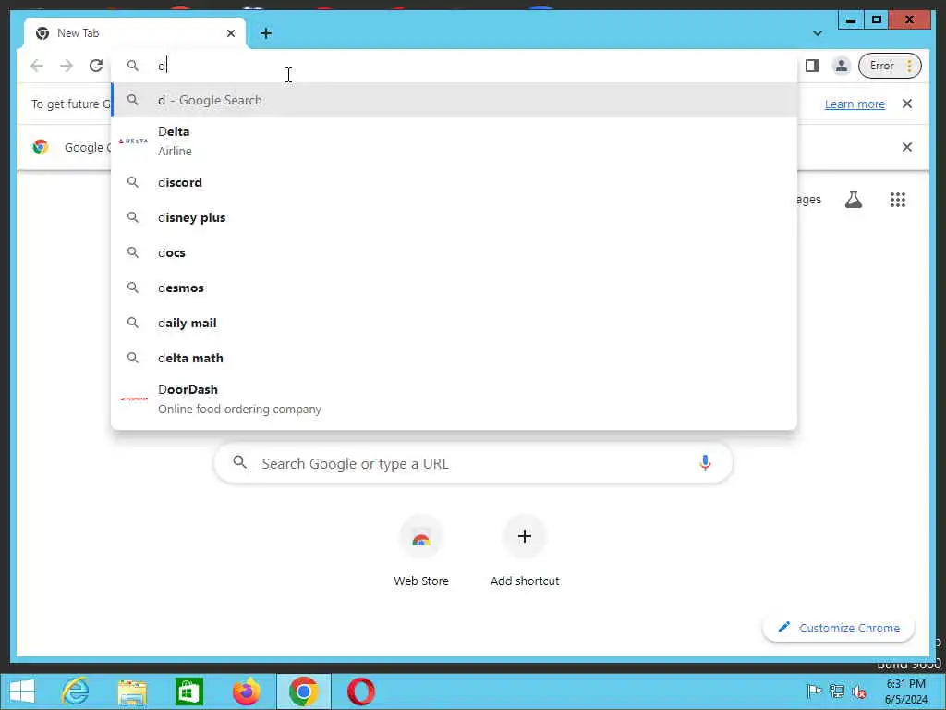
Task: Dismiss the Google Chrome default browser bar
Action: pos(907,147)
